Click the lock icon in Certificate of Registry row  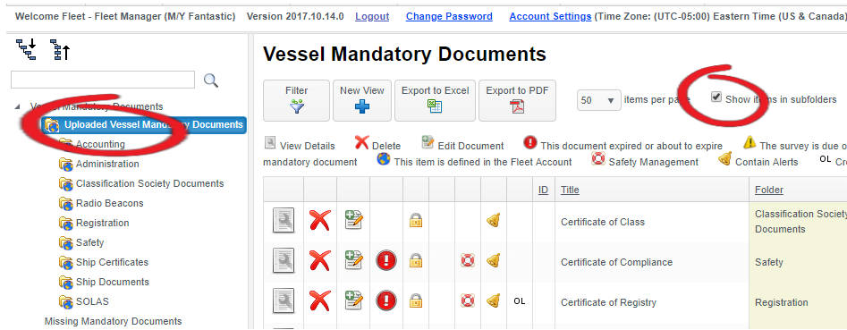pyautogui.click(x=415, y=300)
